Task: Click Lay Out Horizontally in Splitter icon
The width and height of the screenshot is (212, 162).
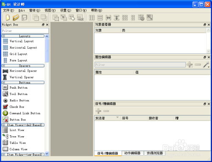Action: tap(108, 18)
